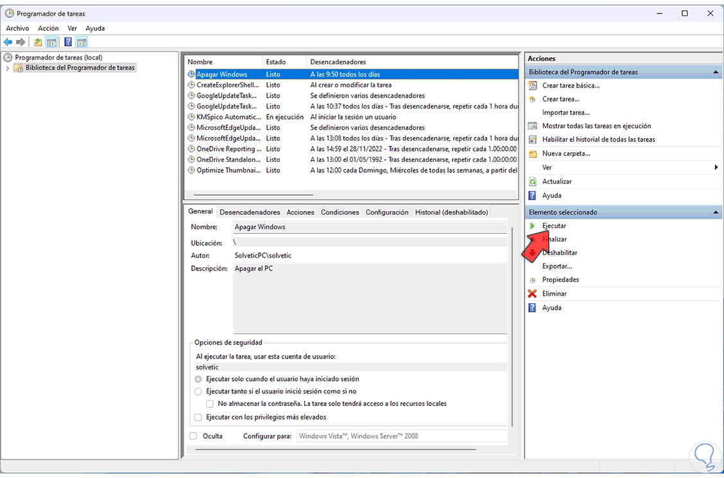This screenshot has height=478, width=724.
Task: Click the clock icon of CreateExplorerShell task
Action: [x=191, y=85]
